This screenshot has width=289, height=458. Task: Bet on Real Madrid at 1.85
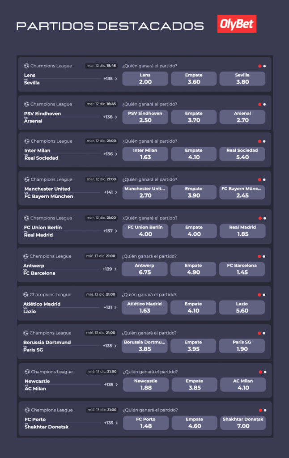point(242,231)
